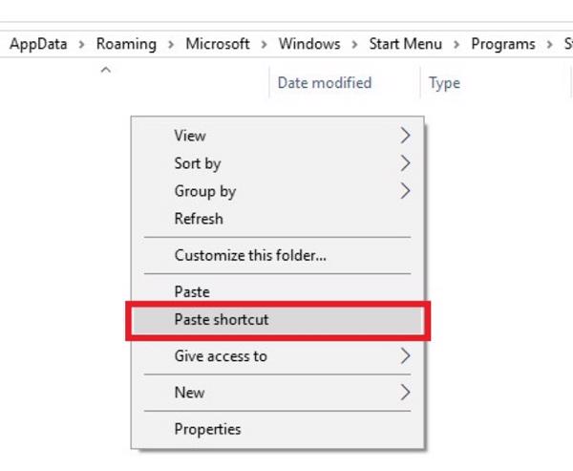Open the Group by submenu
Image resolution: width=573 pixels, height=471 pixels.
[204, 191]
